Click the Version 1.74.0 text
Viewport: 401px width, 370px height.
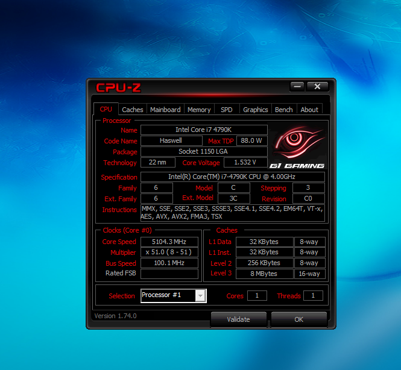pyautogui.click(x=115, y=316)
